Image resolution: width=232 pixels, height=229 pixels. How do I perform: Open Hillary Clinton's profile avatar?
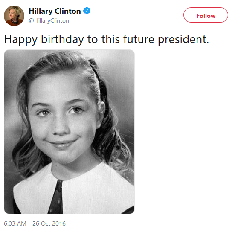14,16
